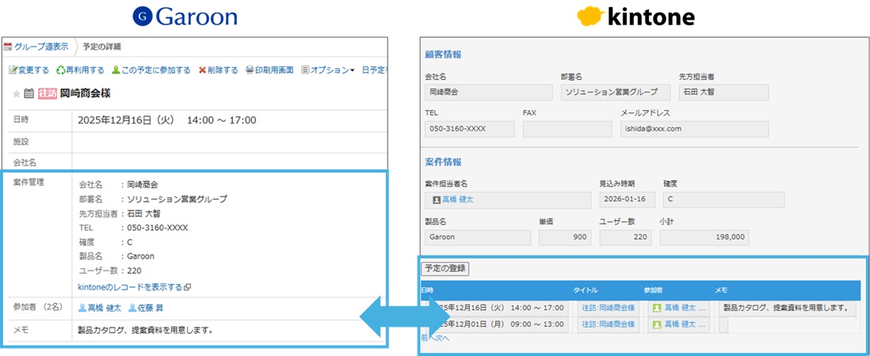Viewport: 870px width, 356px height.
Task: Click green participant icon in 12月01日 row
Action: coord(657,324)
